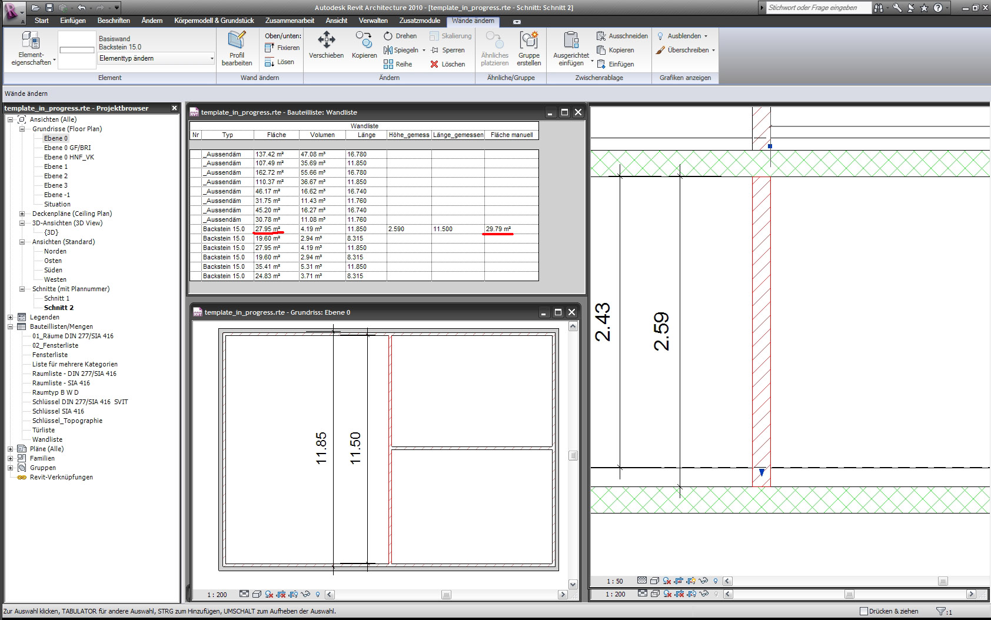
Task: Click Profil bearbeiten tool
Action: [x=237, y=48]
